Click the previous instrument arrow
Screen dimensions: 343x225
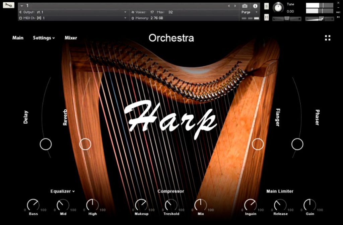point(229,6)
